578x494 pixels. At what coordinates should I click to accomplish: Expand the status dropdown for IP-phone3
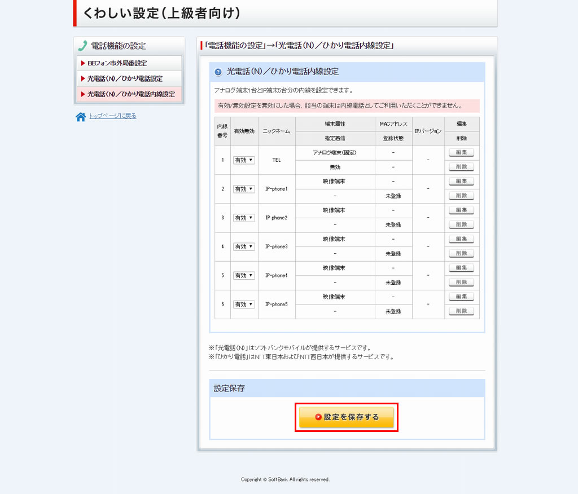pyautogui.click(x=244, y=246)
